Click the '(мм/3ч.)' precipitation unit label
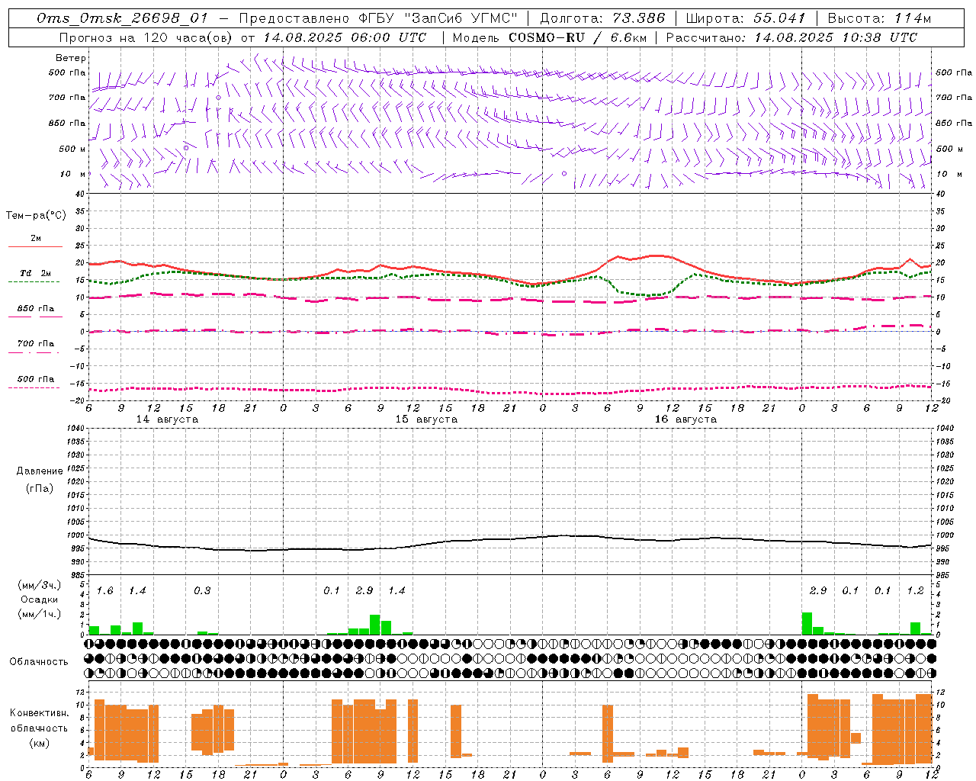976x781 pixels. pos(40,585)
